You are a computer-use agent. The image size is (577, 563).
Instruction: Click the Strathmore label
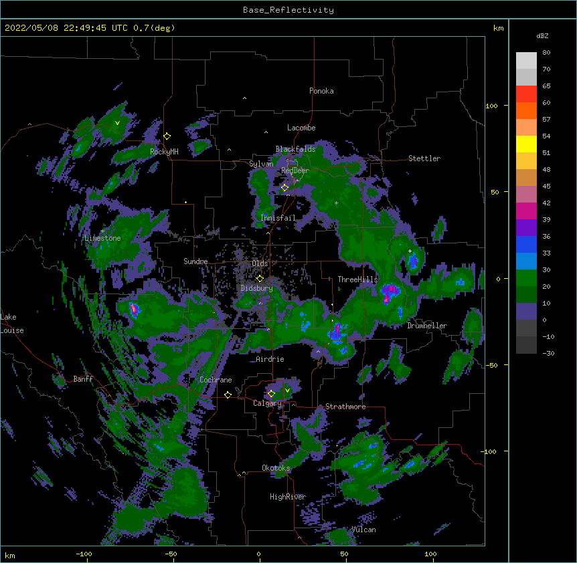pos(345,407)
